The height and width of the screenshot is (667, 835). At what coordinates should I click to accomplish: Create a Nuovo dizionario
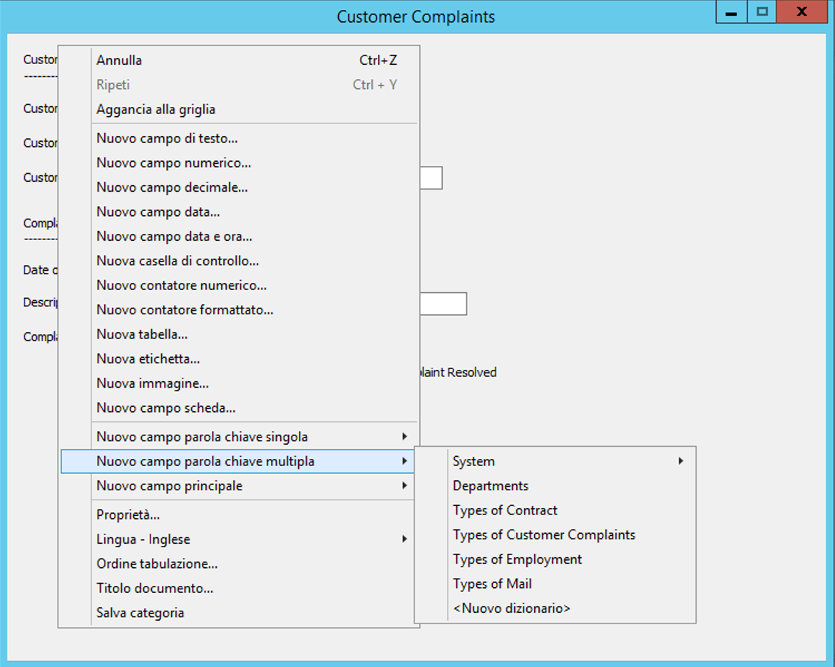(x=555, y=609)
